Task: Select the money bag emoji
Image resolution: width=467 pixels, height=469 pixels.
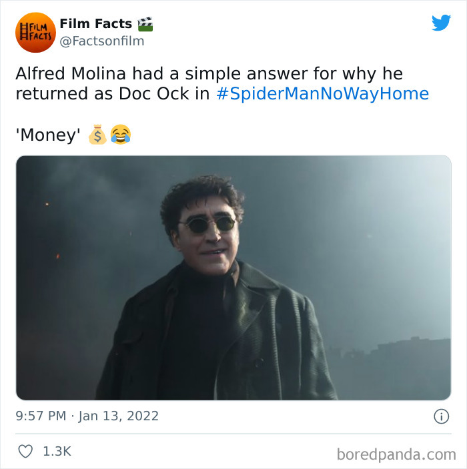Action: click(97, 134)
